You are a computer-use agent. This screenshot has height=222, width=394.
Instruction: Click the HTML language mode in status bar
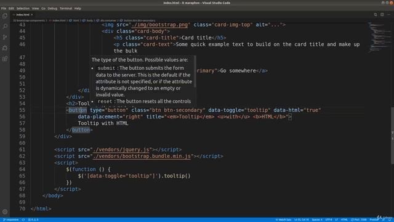[x=344, y=220]
